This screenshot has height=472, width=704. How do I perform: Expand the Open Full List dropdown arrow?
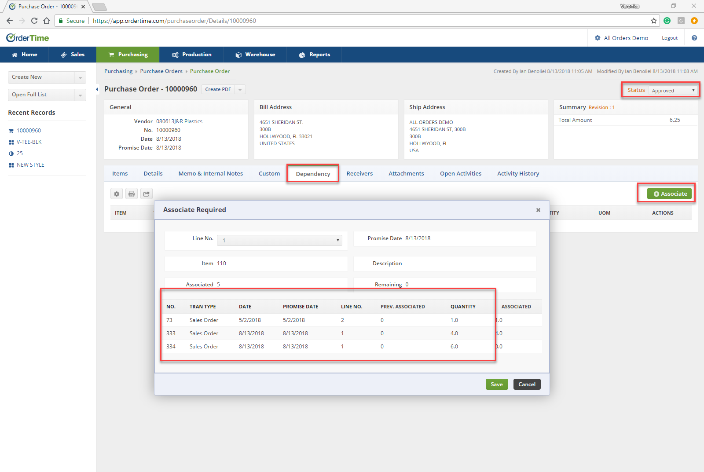(80, 95)
